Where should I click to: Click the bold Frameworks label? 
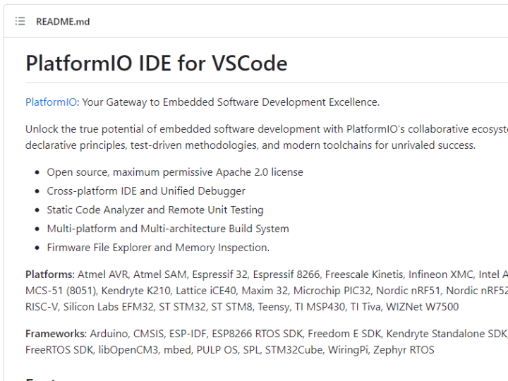56,334
